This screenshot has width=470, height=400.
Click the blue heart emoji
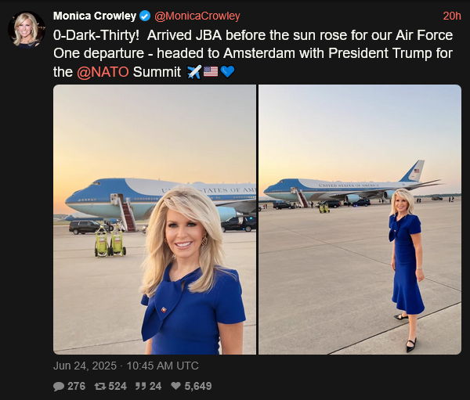(x=227, y=72)
